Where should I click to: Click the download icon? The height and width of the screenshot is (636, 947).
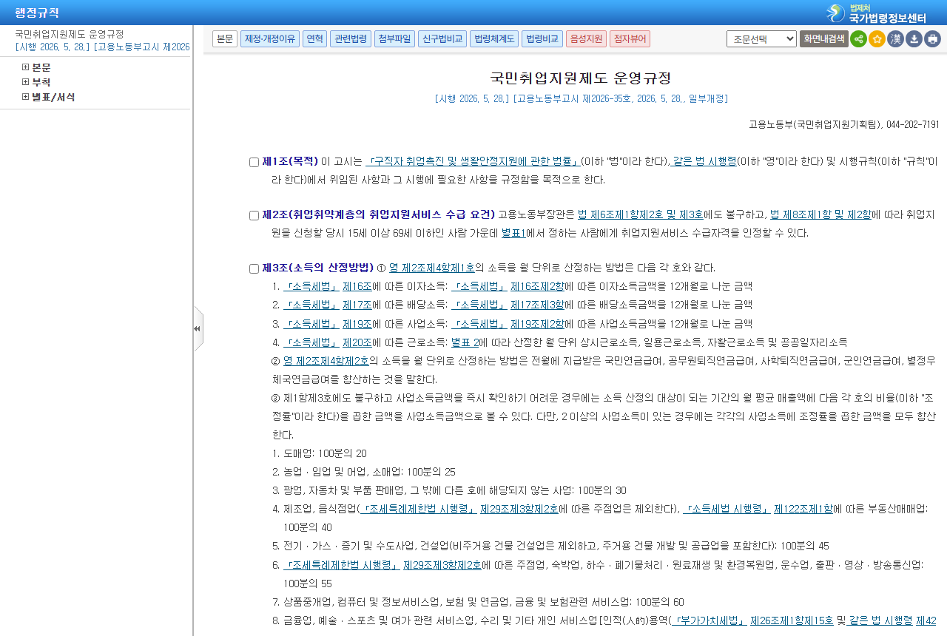point(914,38)
